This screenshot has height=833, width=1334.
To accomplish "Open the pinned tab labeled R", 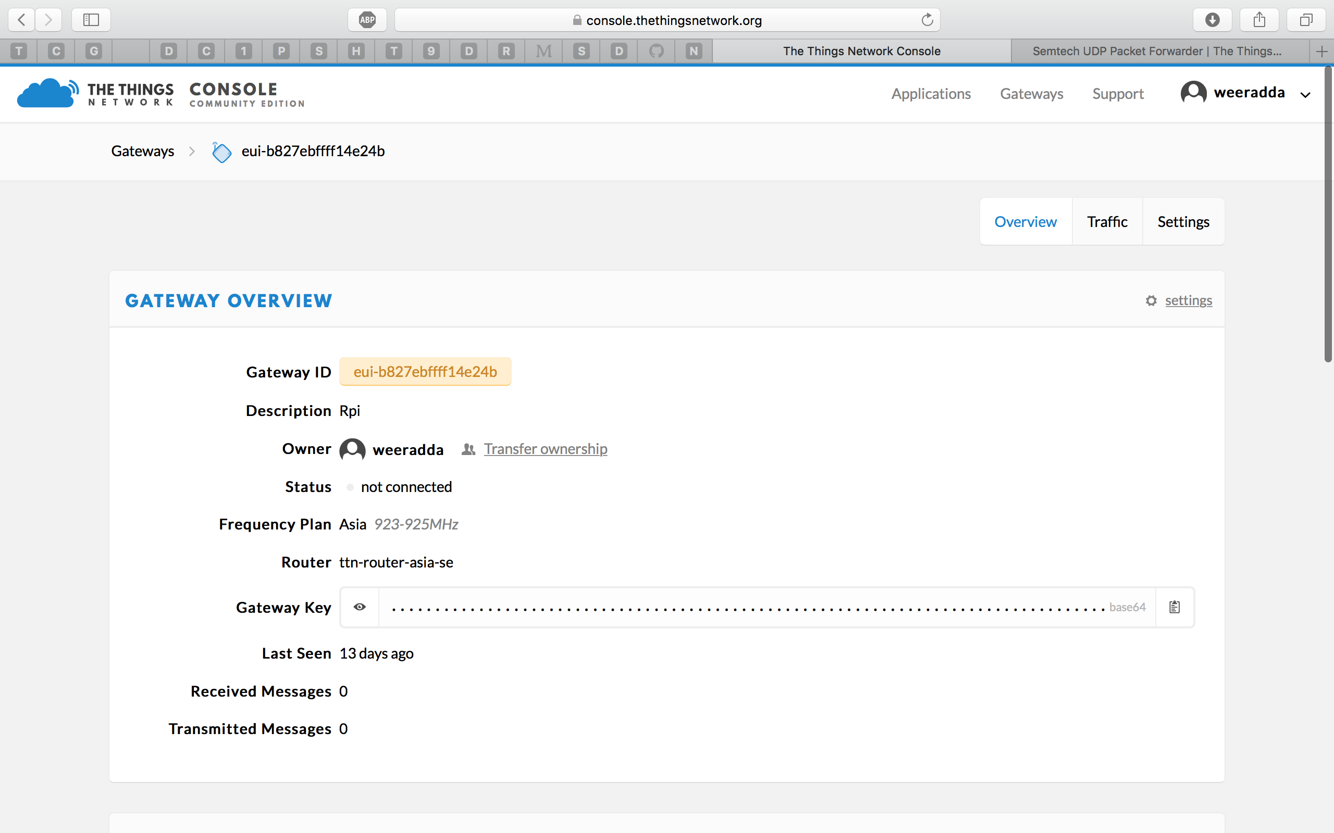I will 506,51.
